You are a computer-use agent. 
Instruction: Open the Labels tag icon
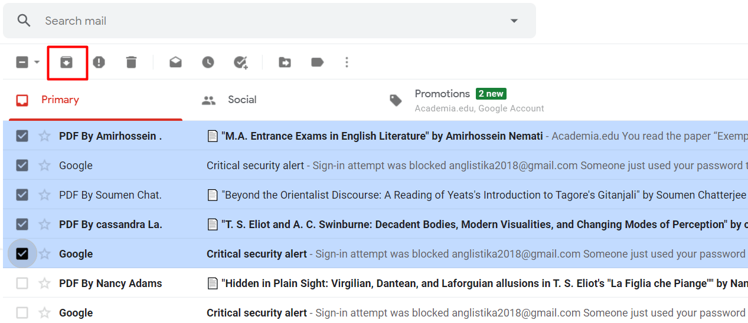click(x=317, y=62)
